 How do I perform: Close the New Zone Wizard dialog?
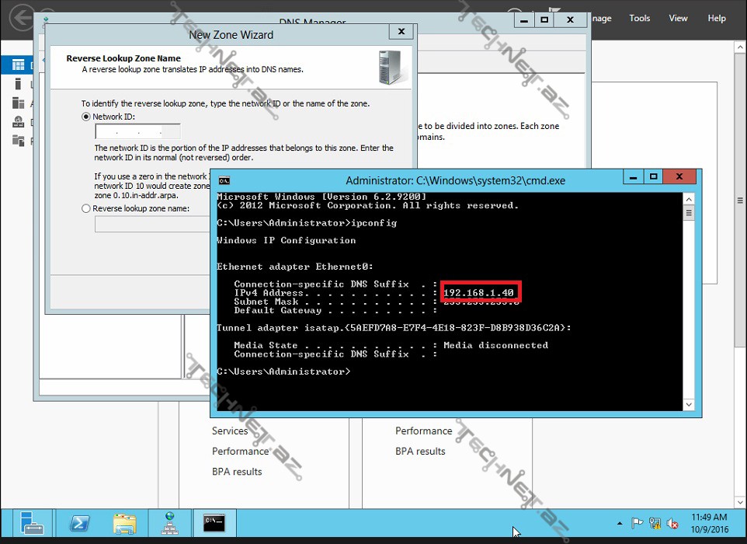point(401,32)
